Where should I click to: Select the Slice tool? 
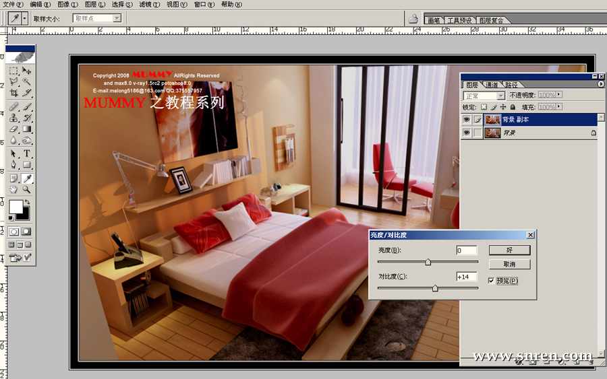pyautogui.click(x=26, y=93)
